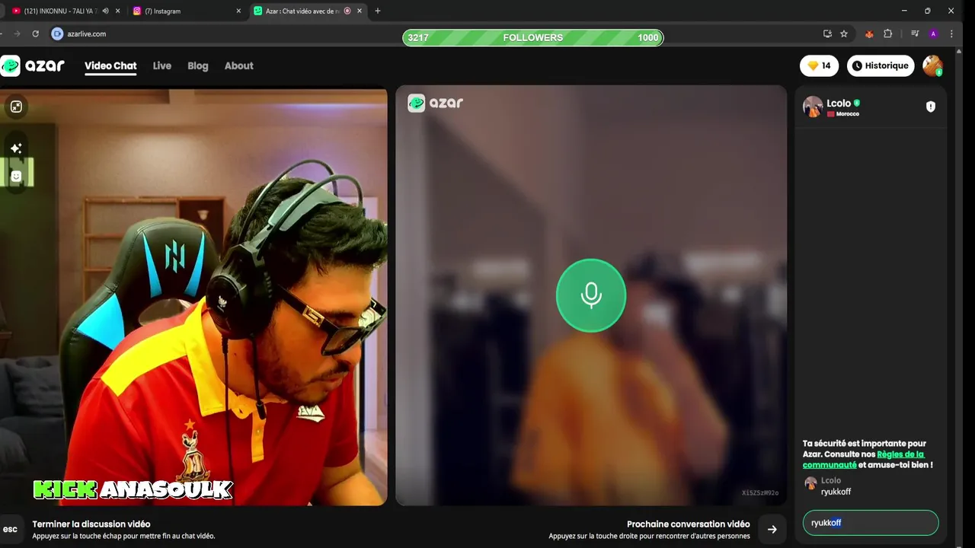Go to next chat with arrow button
This screenshot has width=975, height=548.
point(772,529)
